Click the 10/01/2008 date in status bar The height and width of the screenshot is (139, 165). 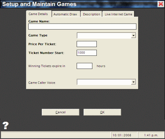[x=122, y=135]
